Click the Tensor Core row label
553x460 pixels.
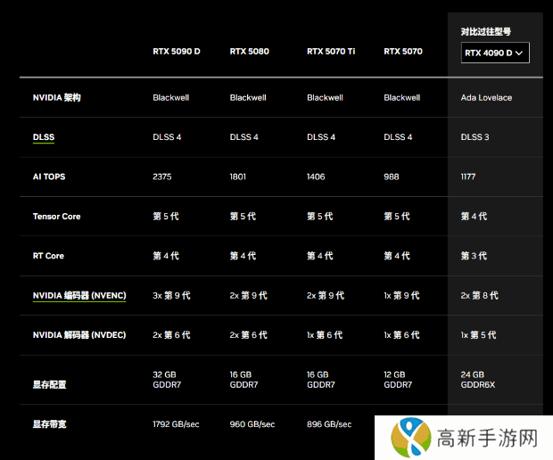pyautogui.click(x=56, y=217)
